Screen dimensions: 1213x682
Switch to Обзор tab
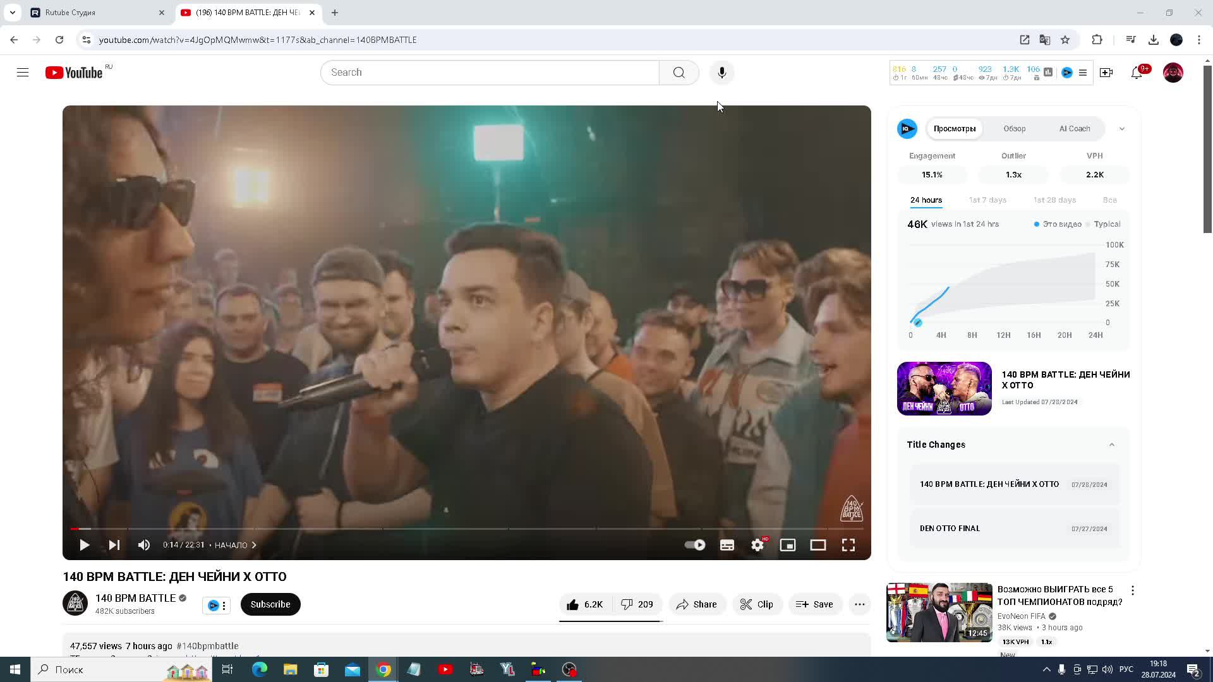[1014, 129]
